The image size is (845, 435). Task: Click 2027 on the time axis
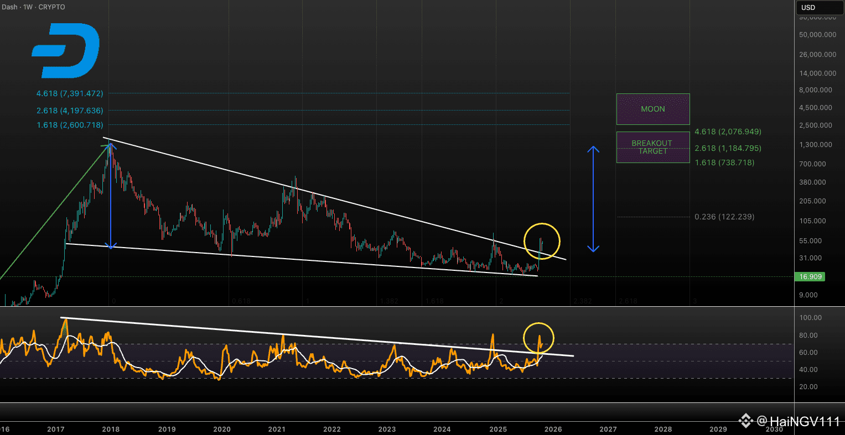point(608,429)
